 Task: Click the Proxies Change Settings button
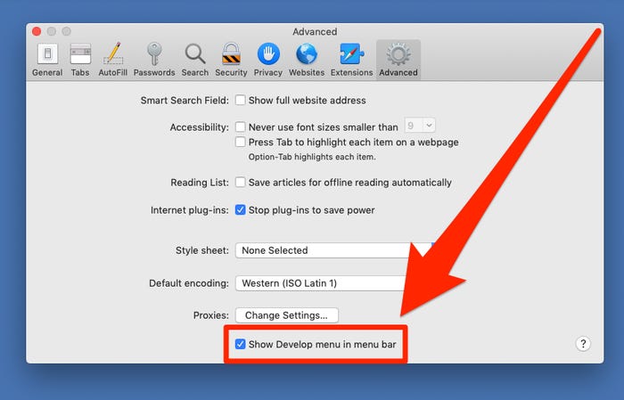pyautogui.click(x=286, y=314)
